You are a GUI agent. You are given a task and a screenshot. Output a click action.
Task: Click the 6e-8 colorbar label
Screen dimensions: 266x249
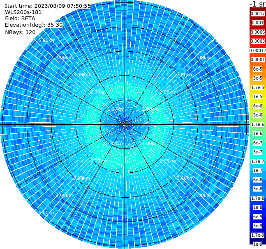(258, 180)
